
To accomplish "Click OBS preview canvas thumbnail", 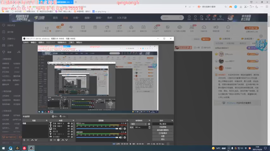I will (x=98, y=79).
